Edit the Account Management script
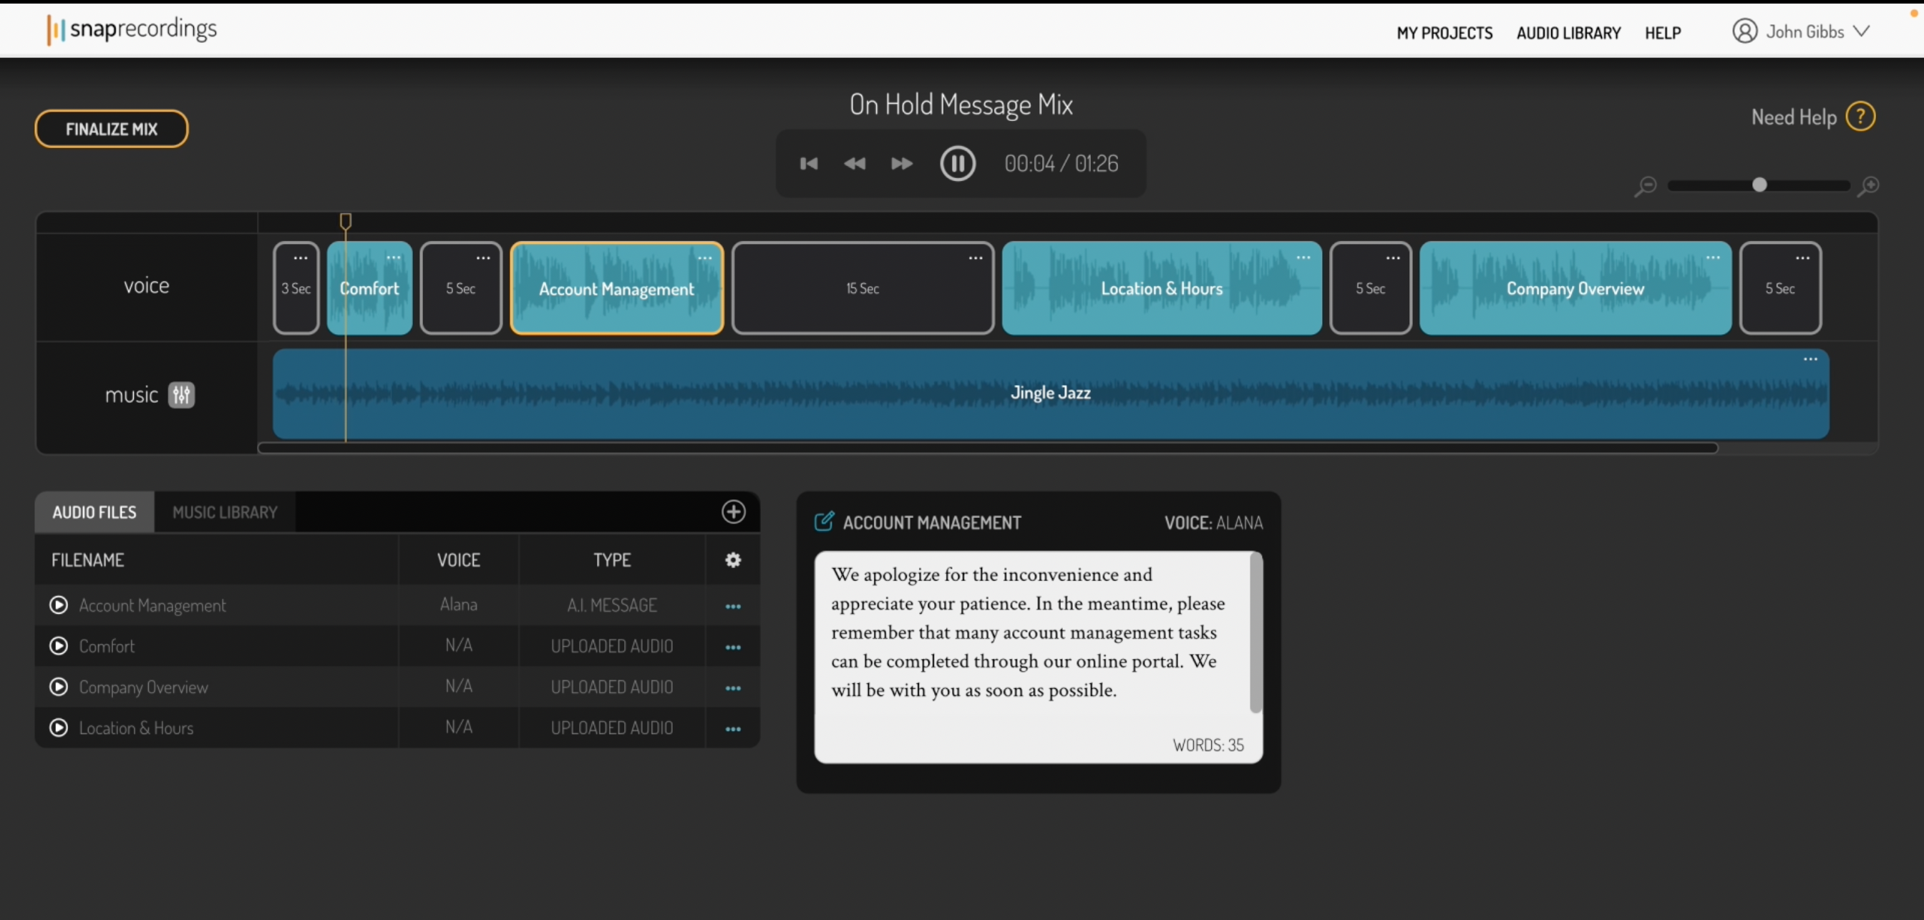Viewport: 1924px width, 920px height. tap(824, 522)
